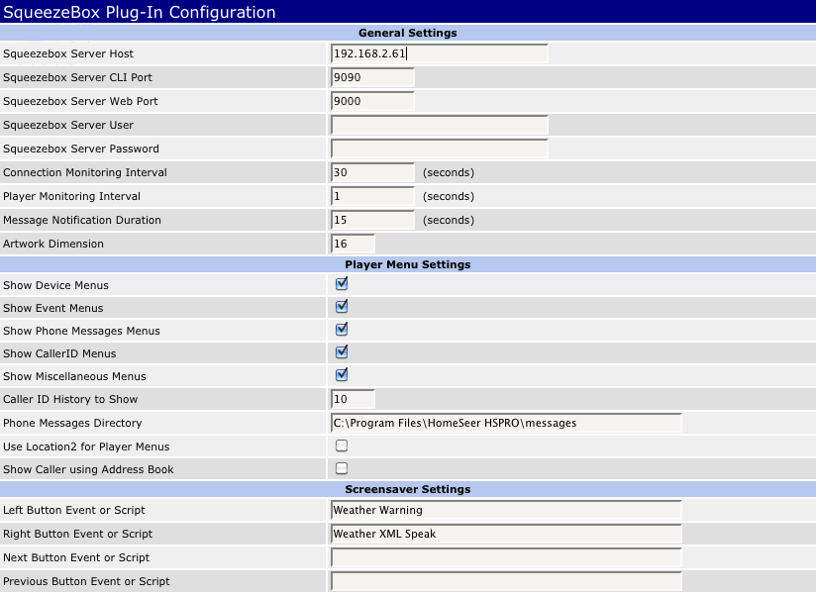Image resolution: width=816 pixels, height=594 pixels.
Task: Click the Artwork Dimension label
Action: click(53, 244)
